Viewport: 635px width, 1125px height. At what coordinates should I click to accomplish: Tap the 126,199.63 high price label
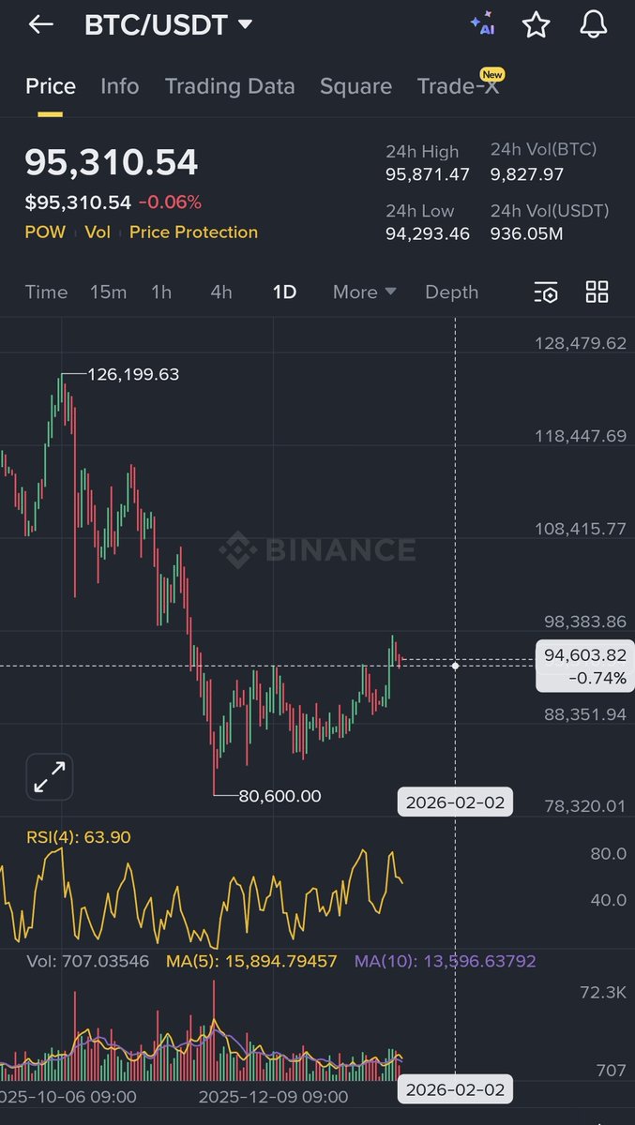133,374
